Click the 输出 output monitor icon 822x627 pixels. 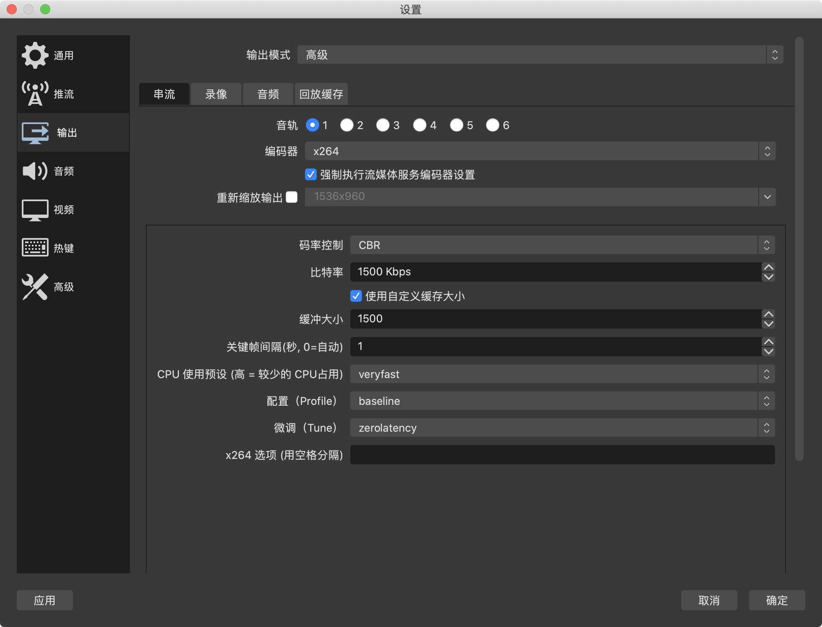point(35,133)
